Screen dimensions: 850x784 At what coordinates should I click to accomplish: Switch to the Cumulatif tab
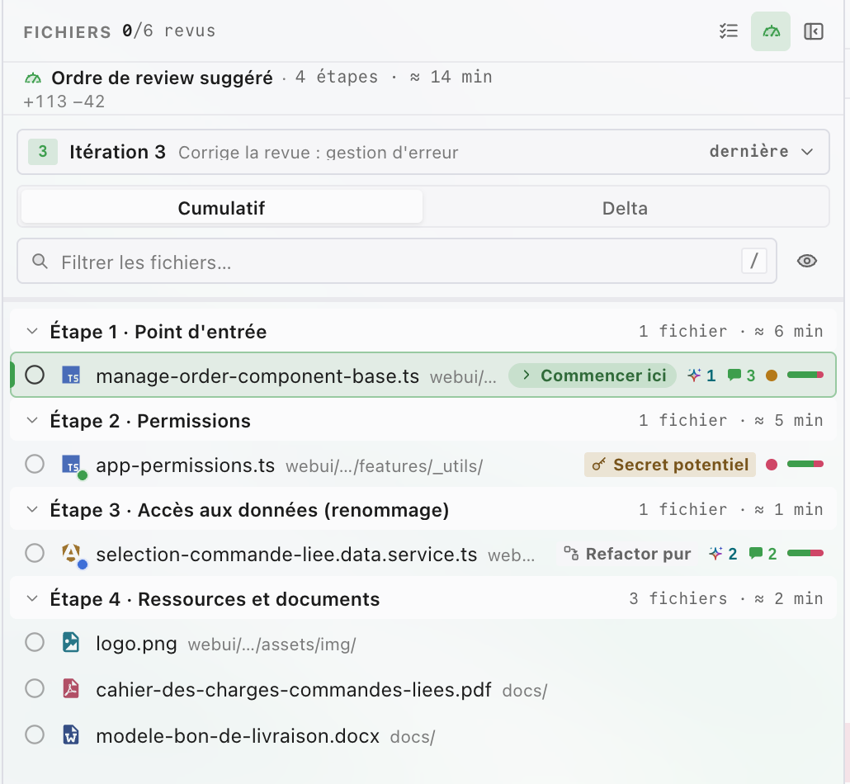click(x=222, y=208)
